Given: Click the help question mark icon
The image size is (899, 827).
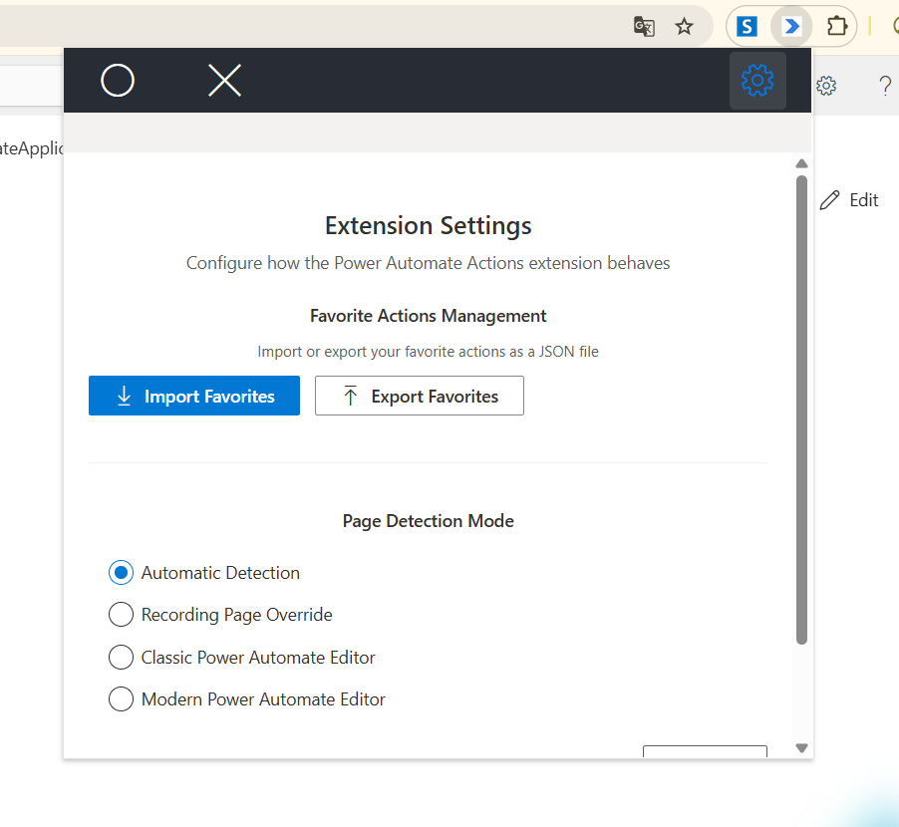Looking at the screenshot, I should (885, 86).
